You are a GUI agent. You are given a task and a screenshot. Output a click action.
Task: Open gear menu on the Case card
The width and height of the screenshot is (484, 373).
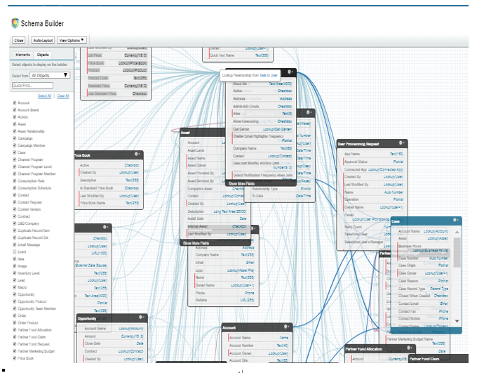pyautogui.click(x=456, y=220)
